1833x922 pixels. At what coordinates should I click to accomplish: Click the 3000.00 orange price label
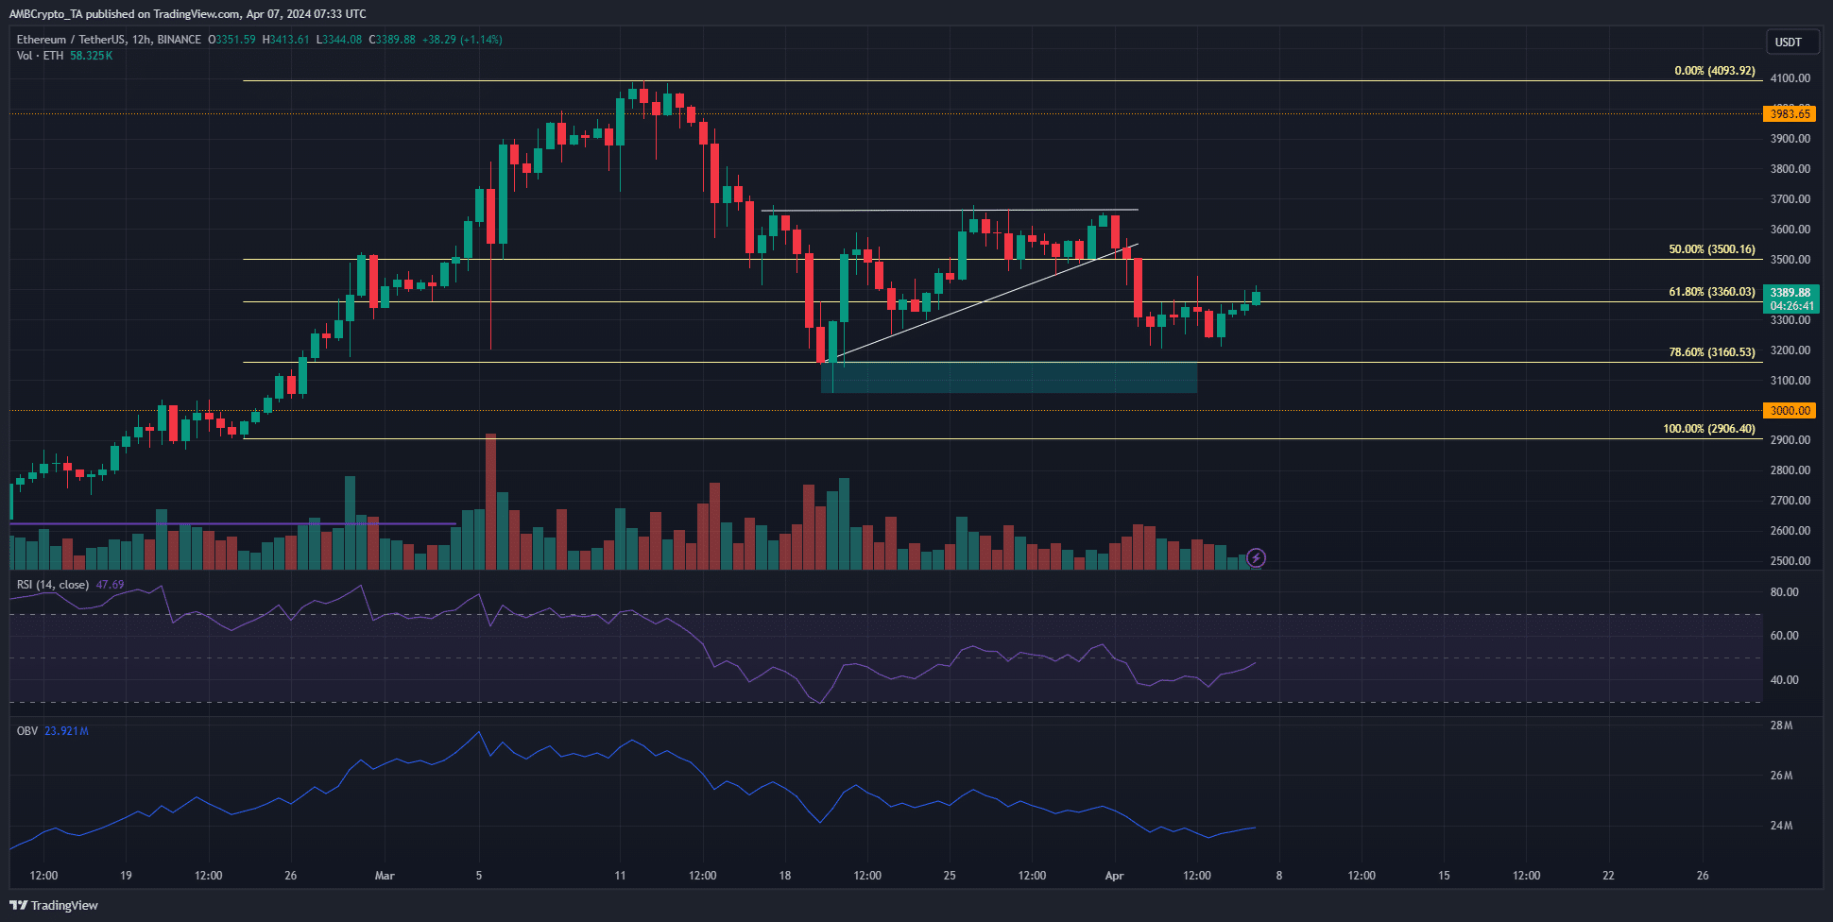tap(1790, 411)
